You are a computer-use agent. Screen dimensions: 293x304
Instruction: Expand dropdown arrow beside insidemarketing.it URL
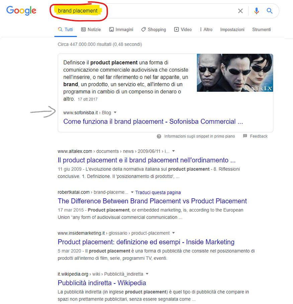point(174,233)
